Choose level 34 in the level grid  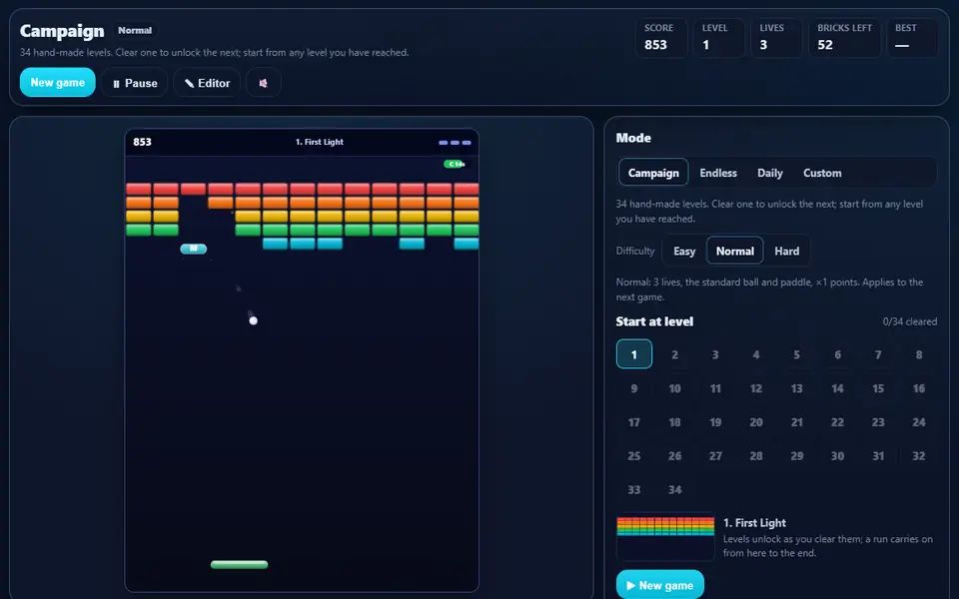pos(674,489)
